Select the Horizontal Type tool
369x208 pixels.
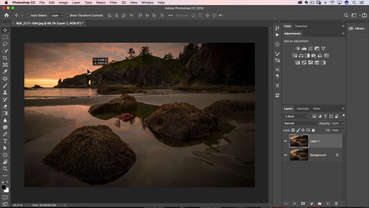click(5, 141)
